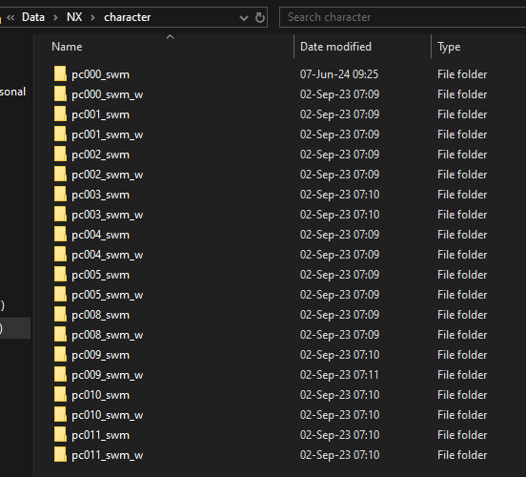The image size is (526, 477).
Task: Select the pc002_swm folder name
Action: [x=100, y=155]
